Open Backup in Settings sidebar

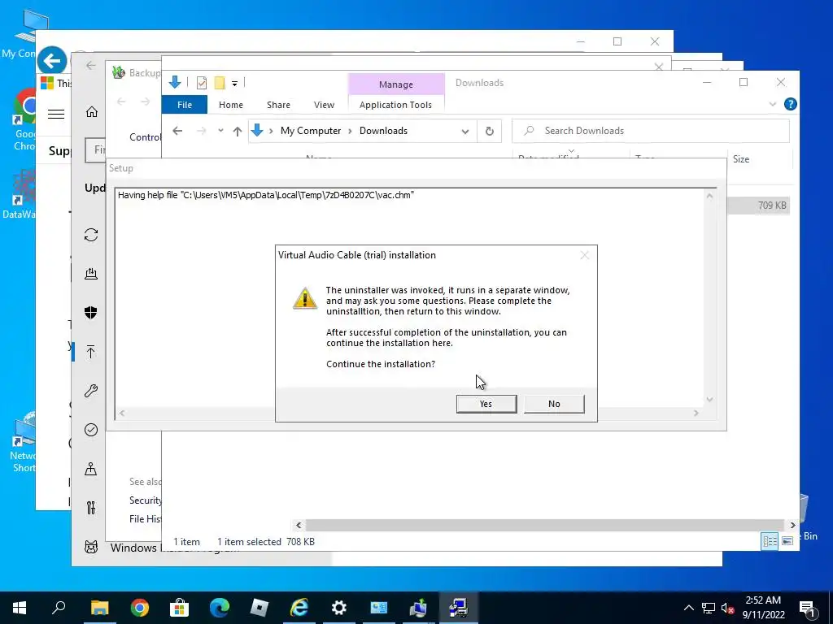tap(91, 352)
